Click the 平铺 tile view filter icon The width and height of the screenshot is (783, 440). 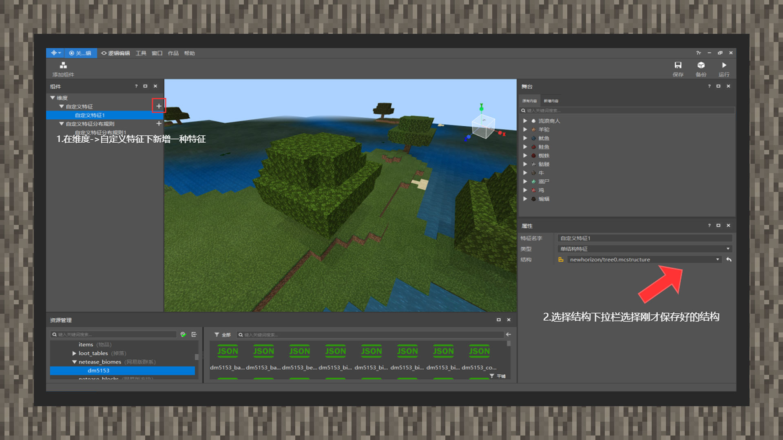(x=492, y=376)
